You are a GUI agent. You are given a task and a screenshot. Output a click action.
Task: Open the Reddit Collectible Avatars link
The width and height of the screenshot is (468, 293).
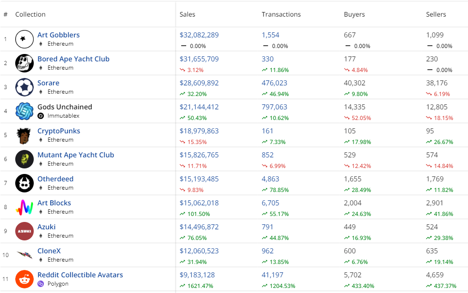(80, 275)
